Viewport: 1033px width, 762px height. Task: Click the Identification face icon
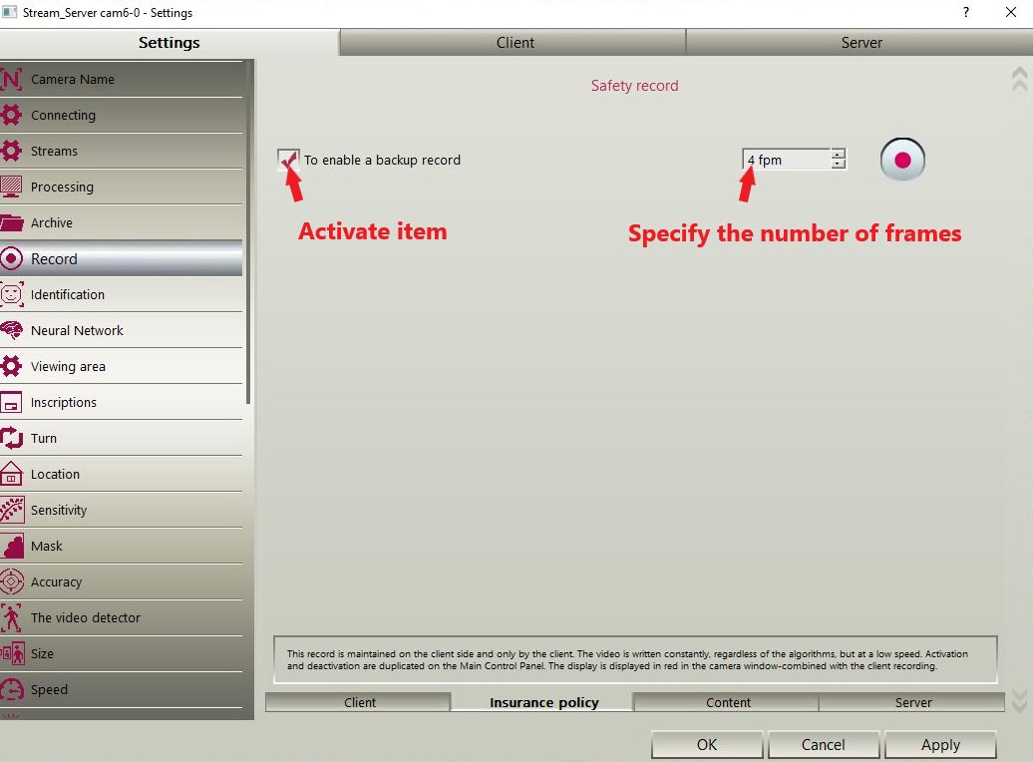point(11,294)
